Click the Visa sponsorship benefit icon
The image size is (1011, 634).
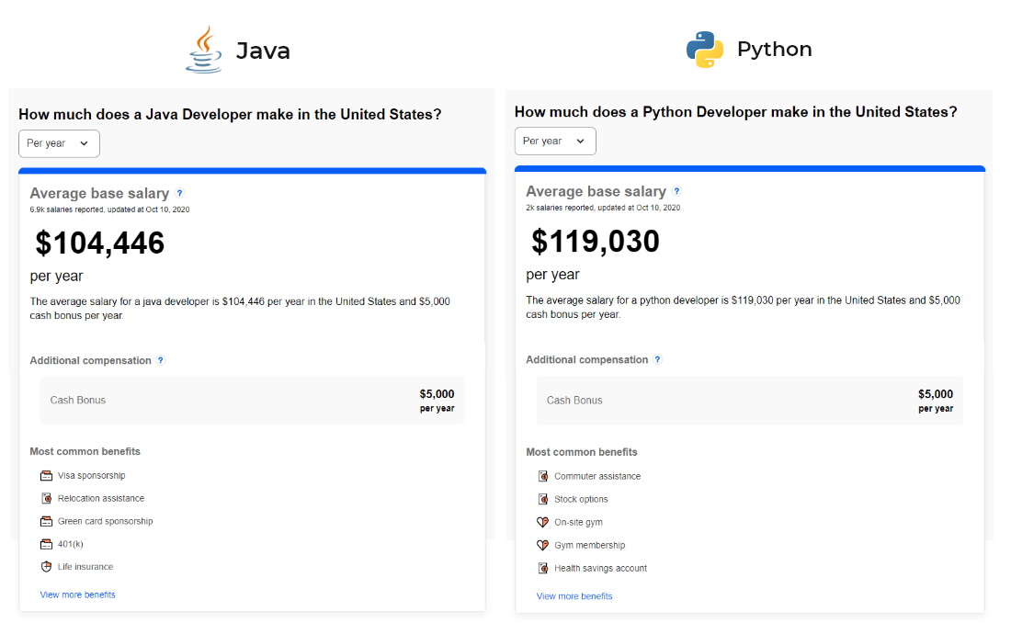click(47, 476)
